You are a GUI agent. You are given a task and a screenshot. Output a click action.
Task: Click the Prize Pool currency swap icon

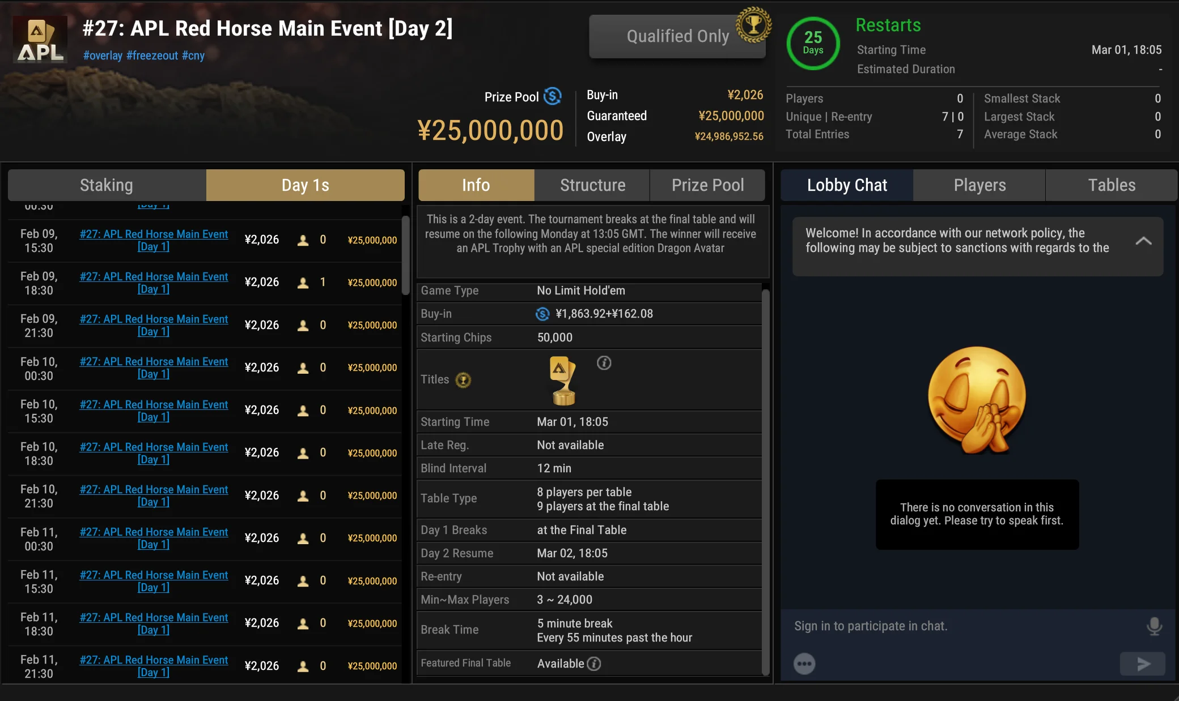click(552, 96)
